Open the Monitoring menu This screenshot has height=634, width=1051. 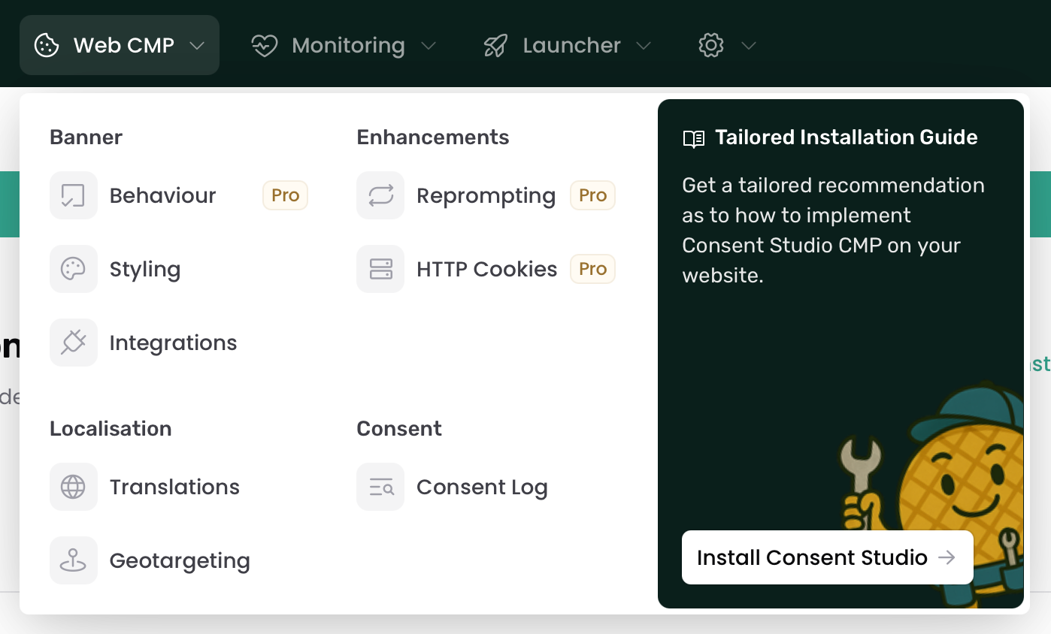344,45
